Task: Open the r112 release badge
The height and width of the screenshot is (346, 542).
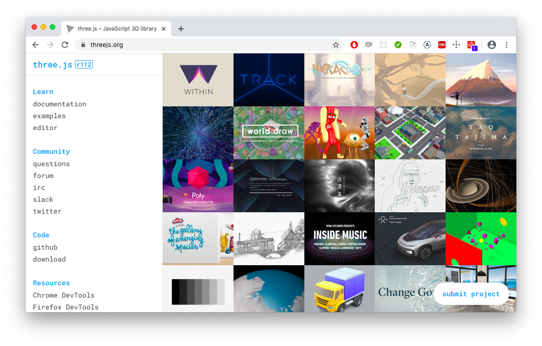Action: coord(84,64)
